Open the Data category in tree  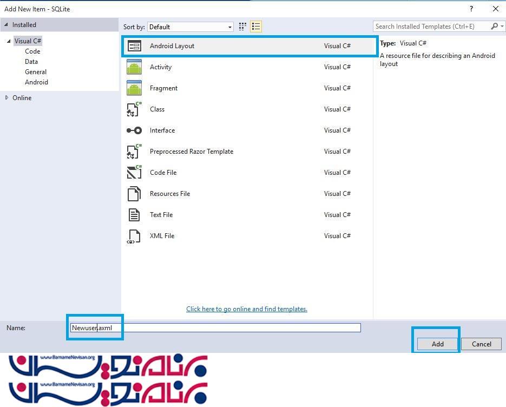pyautogui.click(x=31, y=62)
